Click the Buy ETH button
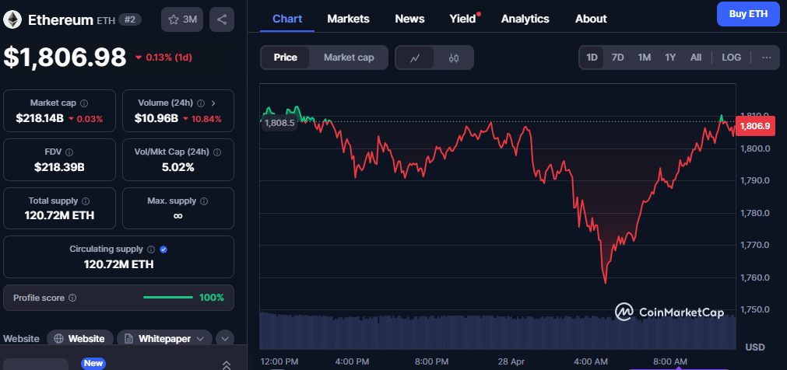The height and width of the screenshot is (370, 787). click(748, 14)
